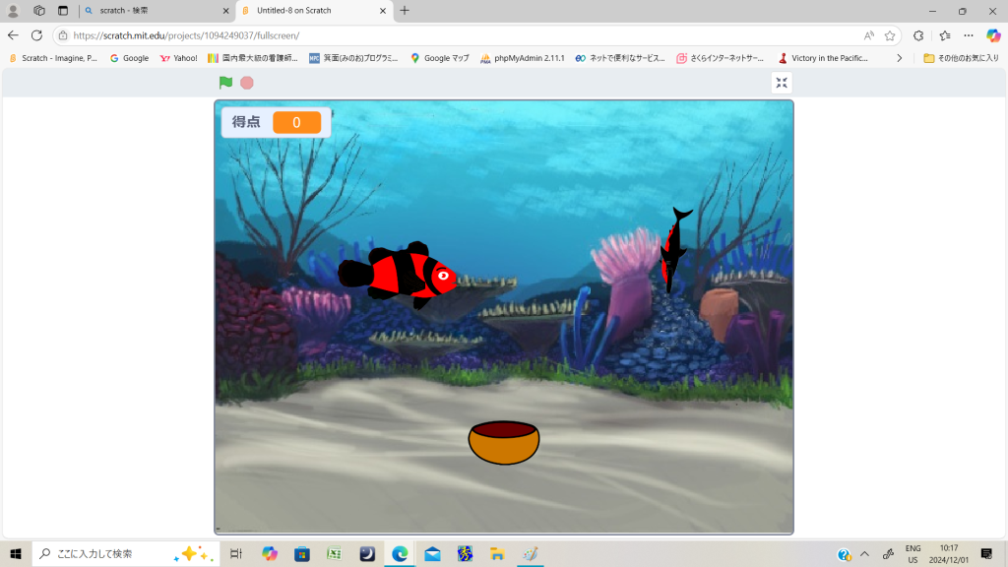Screen dimensions: 1008x567
Task: Click the green flag to start the game
Action: 225,83
